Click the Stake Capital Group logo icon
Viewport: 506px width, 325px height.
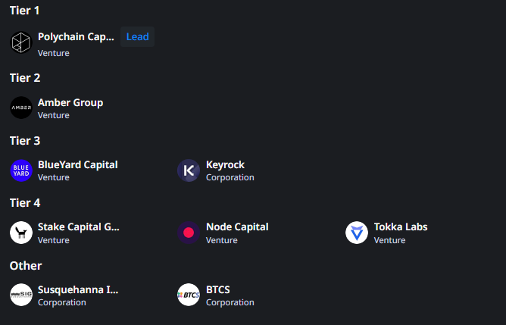pyautogui.click(x=21, y=233)
